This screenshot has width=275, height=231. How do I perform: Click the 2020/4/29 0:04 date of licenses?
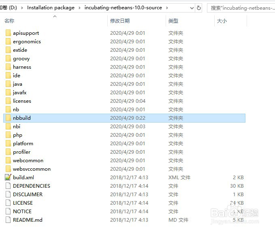128,101
